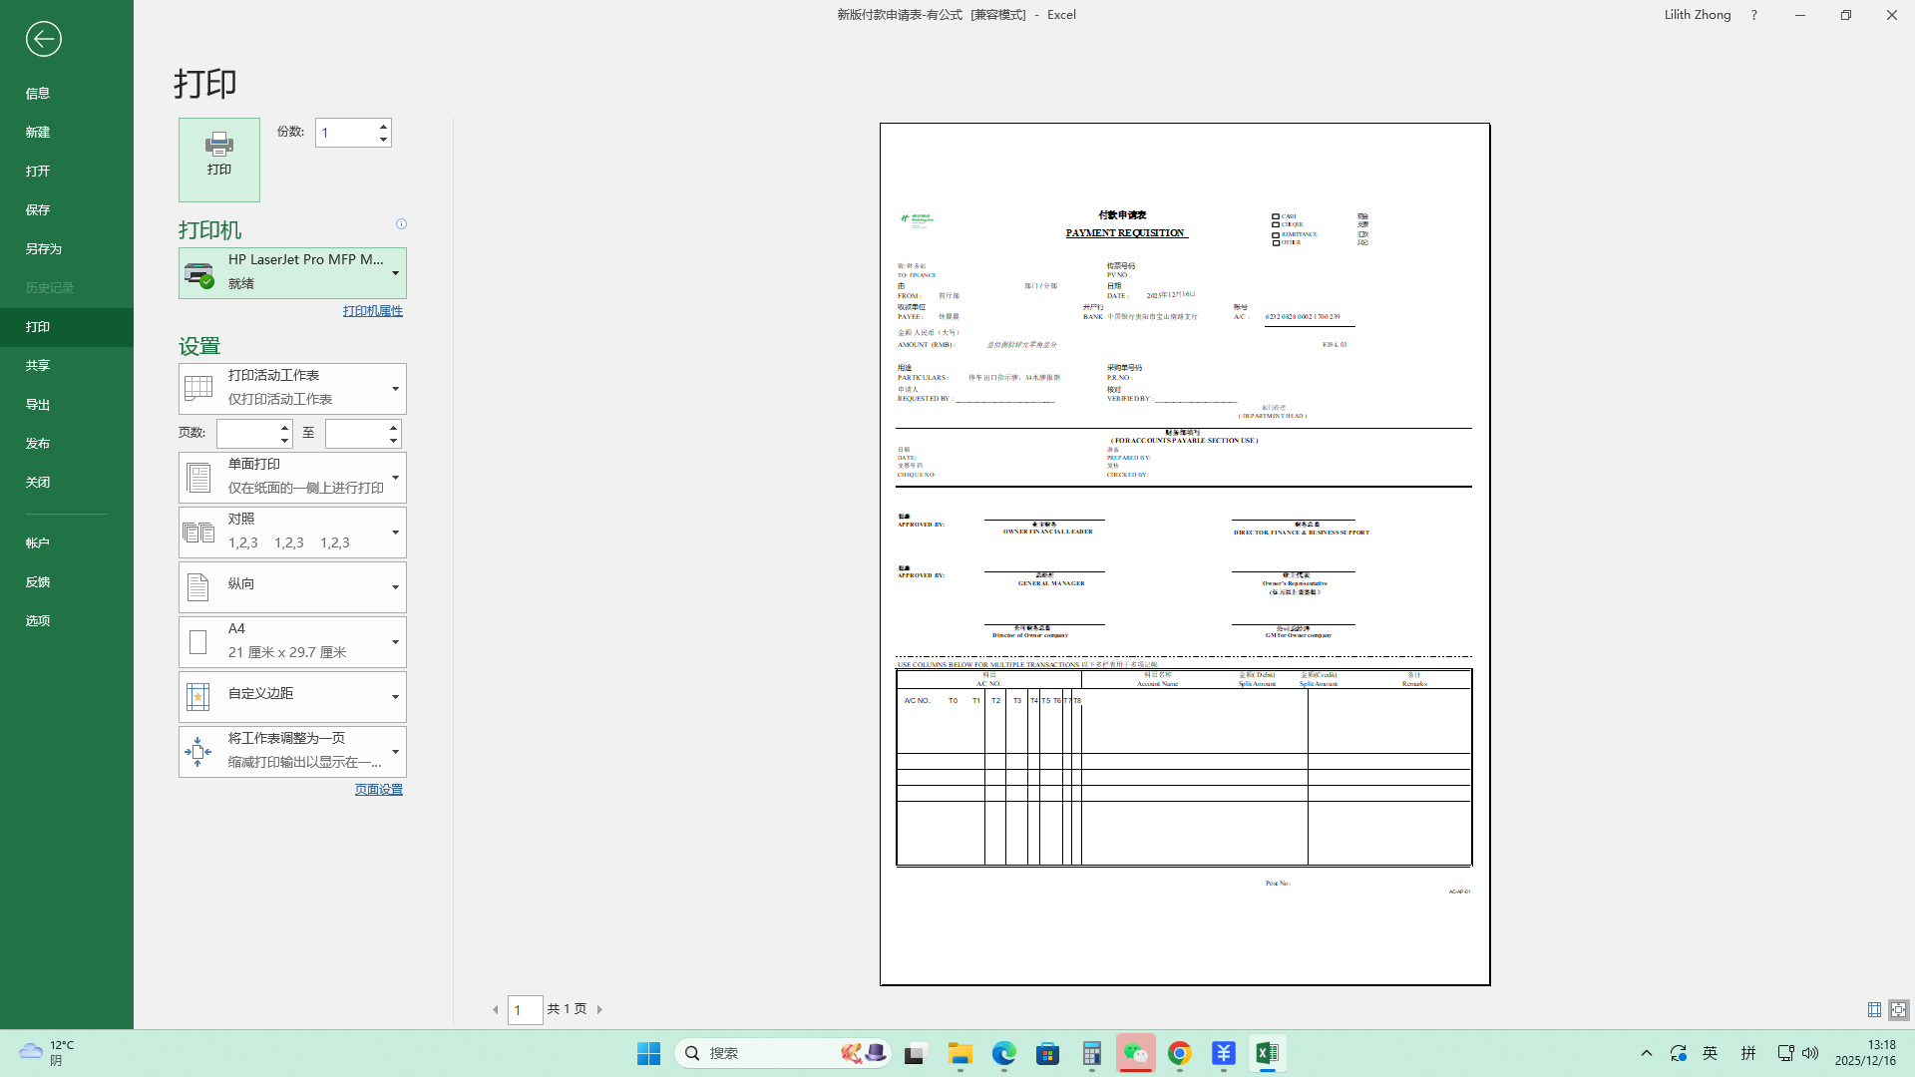The height and width of the screenshot is (1077, 1915).
Task: Open portrait orientation dropdown
Action: click(292, 587)
